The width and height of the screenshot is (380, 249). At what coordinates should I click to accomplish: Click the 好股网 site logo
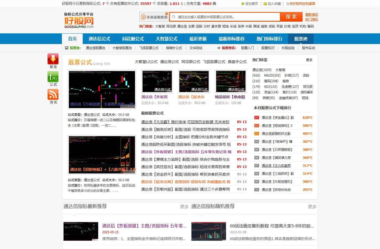click(x=79, y=20)
